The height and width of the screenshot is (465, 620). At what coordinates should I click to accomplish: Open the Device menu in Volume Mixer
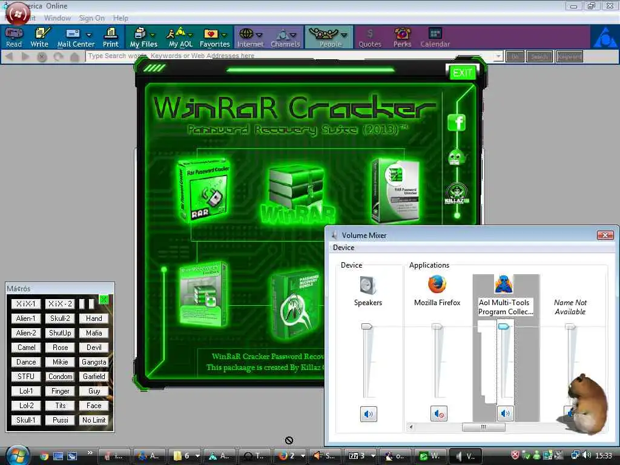click(344, 248)
